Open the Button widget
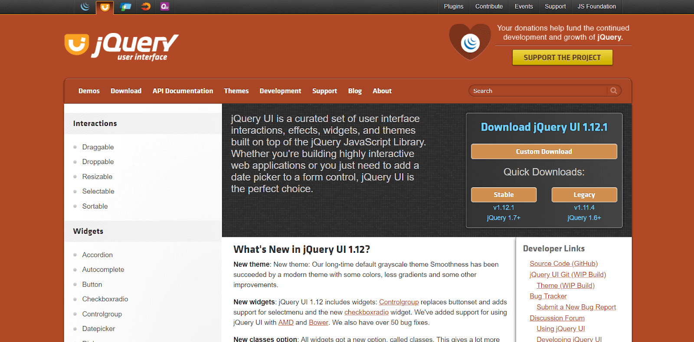Viewport: 694px width, 342px height. click(x=92, y=284)
